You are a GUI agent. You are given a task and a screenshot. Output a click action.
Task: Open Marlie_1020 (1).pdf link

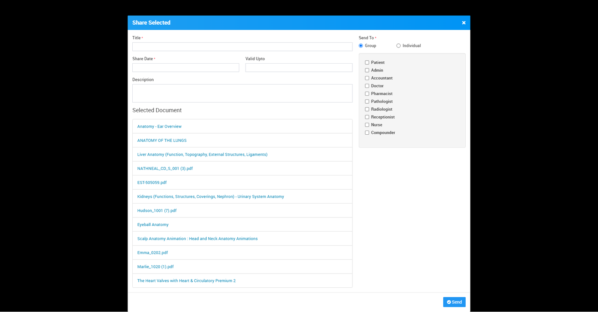(155, 267)
